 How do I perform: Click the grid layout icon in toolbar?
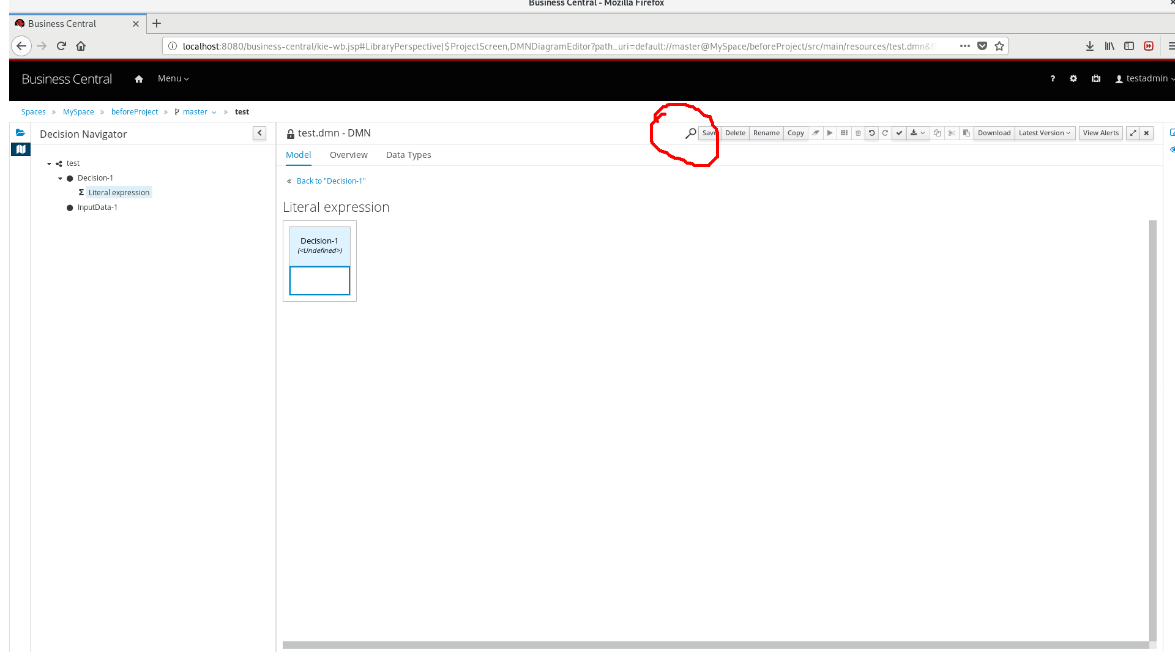click(x=844, y=133)
